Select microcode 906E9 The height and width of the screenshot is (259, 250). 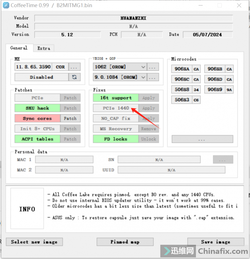[x=215, y=90]
